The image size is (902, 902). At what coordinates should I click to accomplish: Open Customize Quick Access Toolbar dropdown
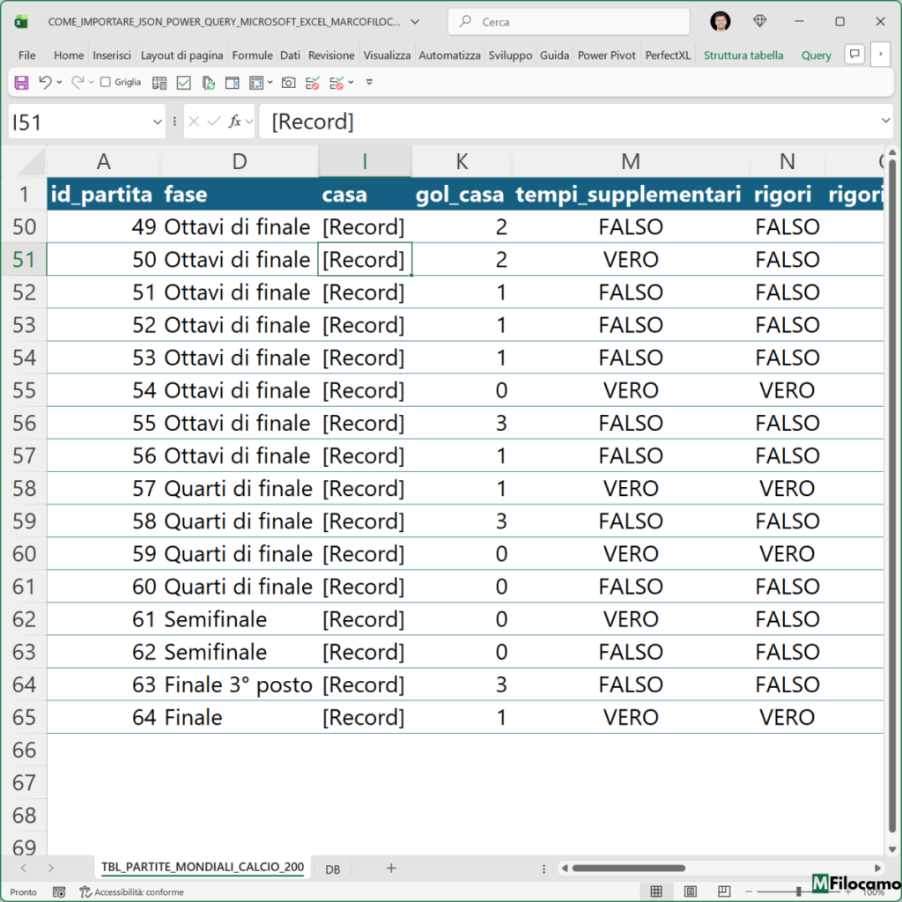pos(369,82)
